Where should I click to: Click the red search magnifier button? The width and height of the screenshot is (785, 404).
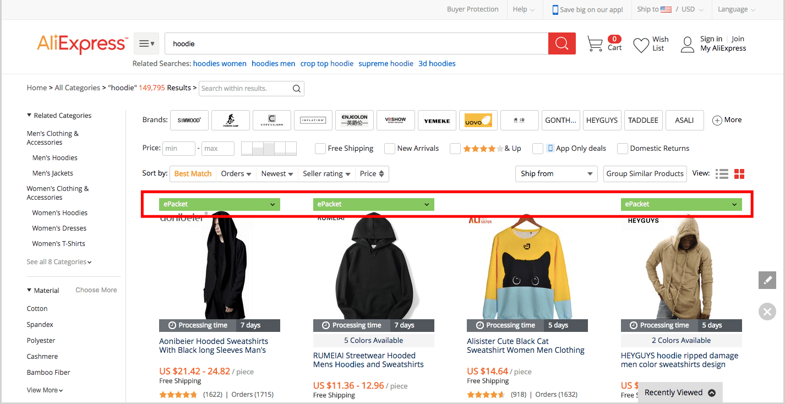562,43
